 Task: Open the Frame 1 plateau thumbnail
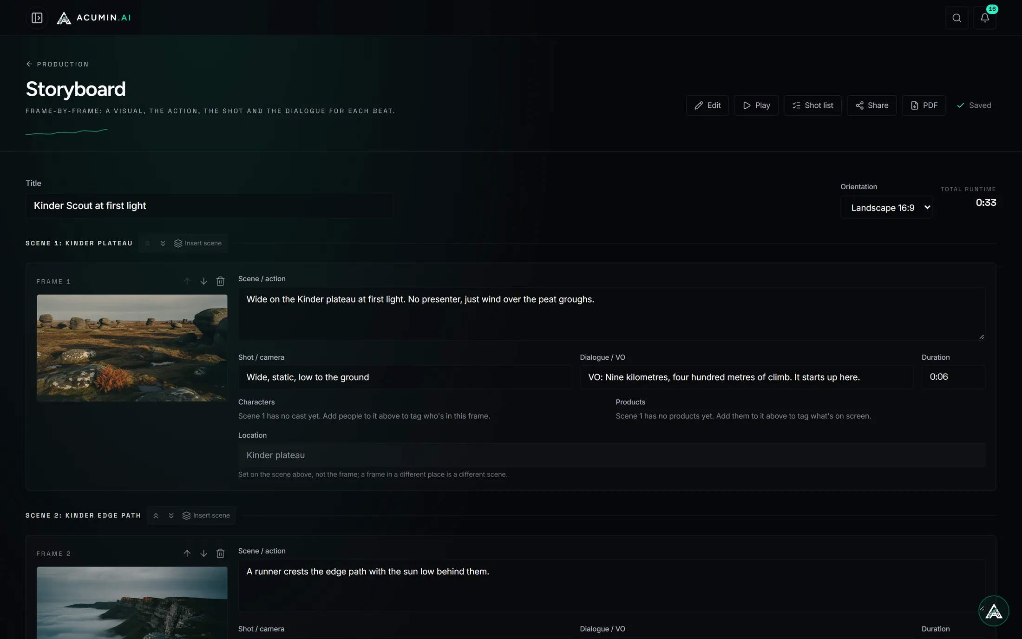point(132,348)
